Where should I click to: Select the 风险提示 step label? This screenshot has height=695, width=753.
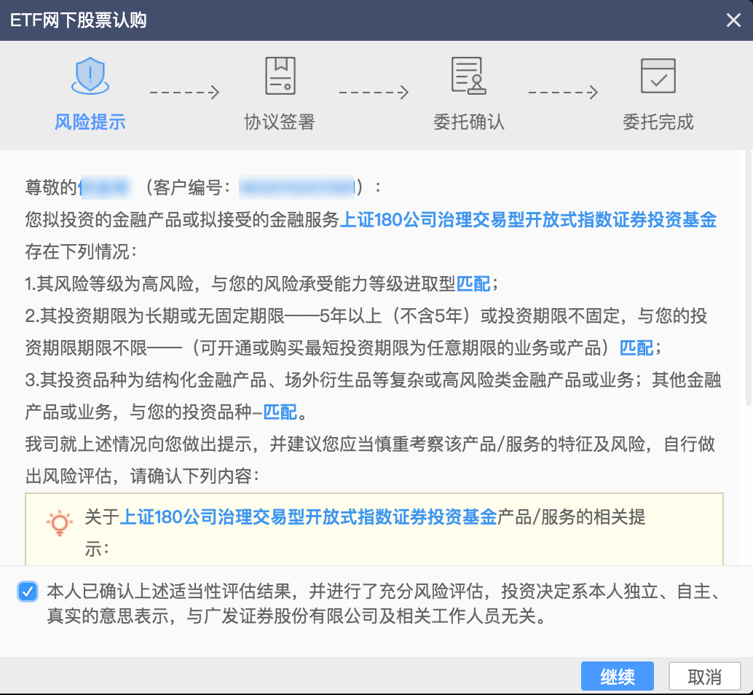click(90, 122)
